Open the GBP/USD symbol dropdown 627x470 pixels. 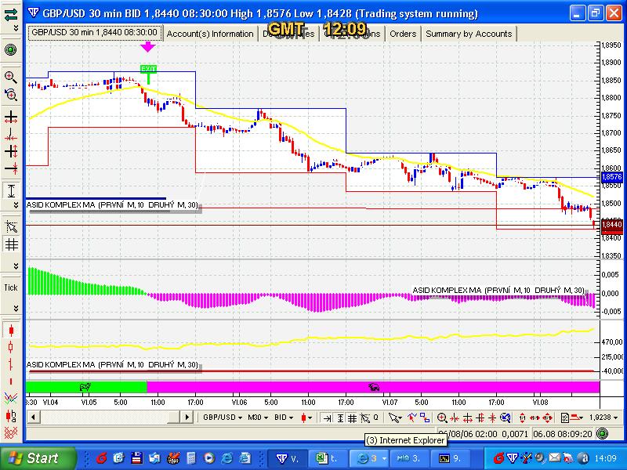point(221,418)
